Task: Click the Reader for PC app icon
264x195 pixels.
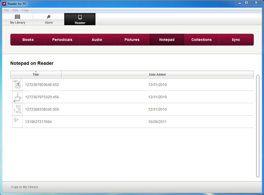Action: pos(4,3)
